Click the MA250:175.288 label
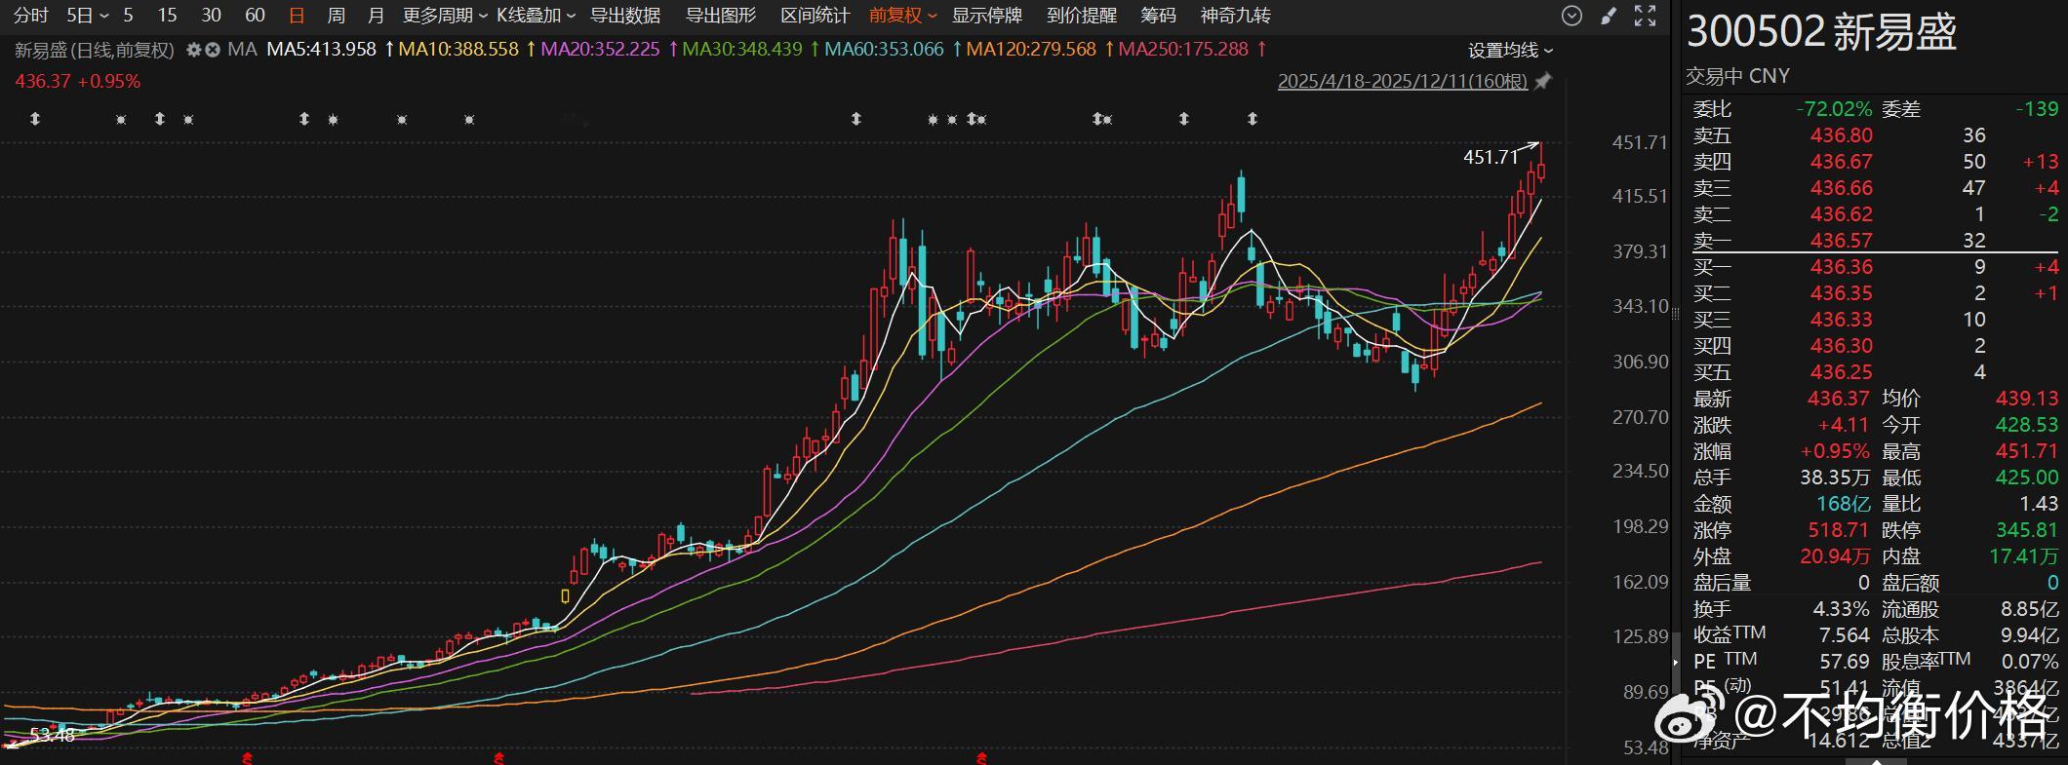 [x=1183, y=49]
